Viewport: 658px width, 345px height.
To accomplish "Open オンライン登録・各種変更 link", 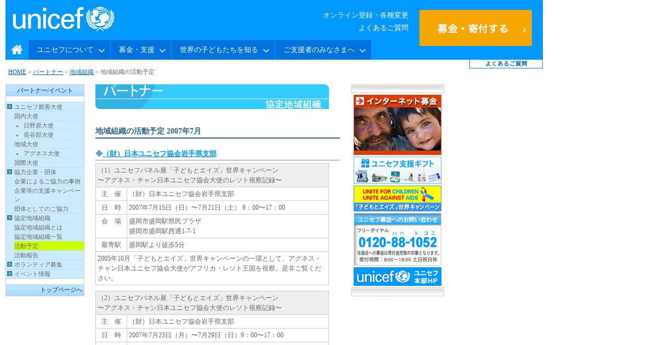I will pos(366,15).
